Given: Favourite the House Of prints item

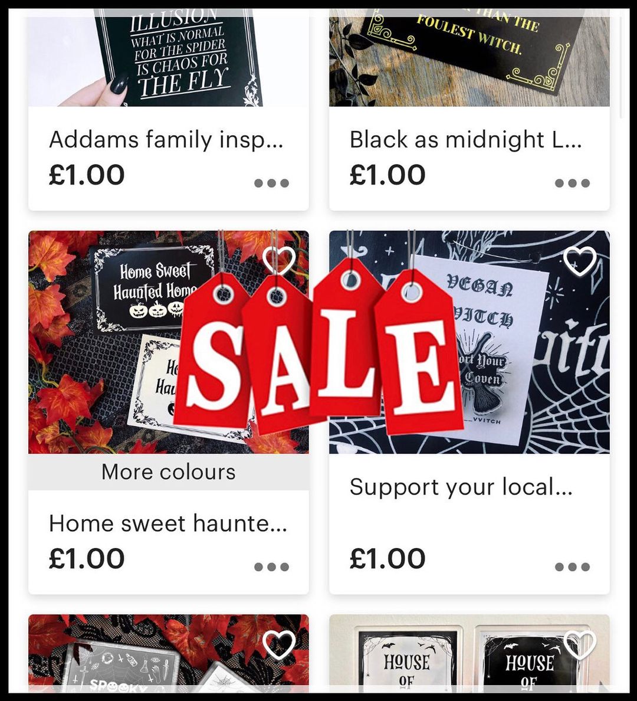Looking at the screenshot, I should (x=580, y=645).
